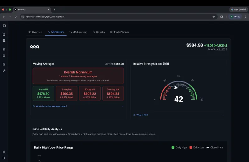Open the settings gear in sidebar

pos(4,152)
